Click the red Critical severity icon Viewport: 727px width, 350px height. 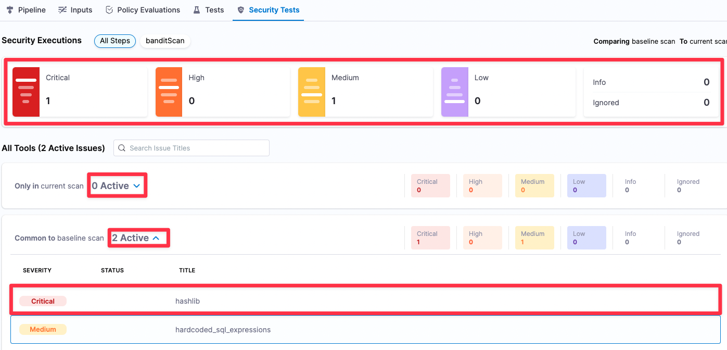point(26,92)
